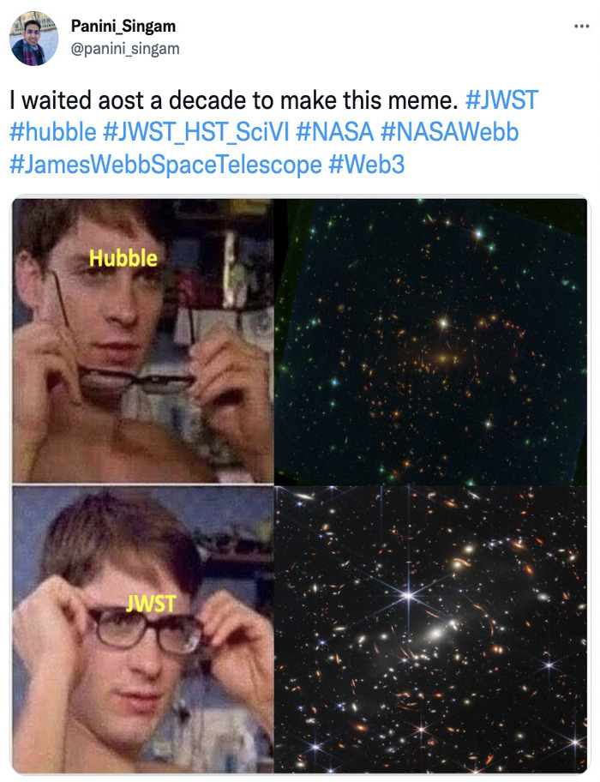Screen dimensions: 600x782
Task: Click the bright central star in the JWST image
Action: coord(409,595)
